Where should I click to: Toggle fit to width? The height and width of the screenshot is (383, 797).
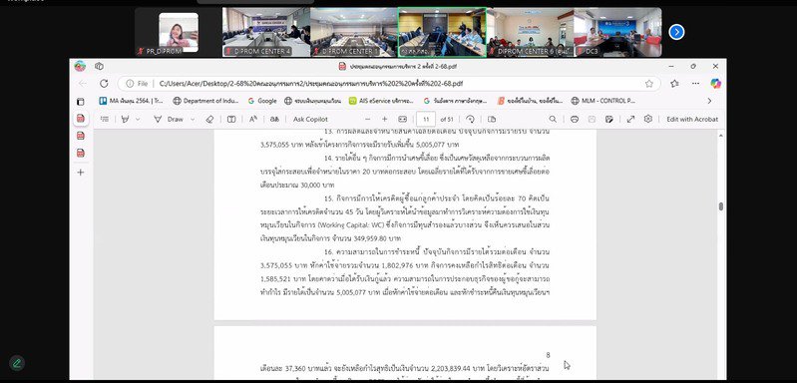pyautogui.click(x=403, y=119)
